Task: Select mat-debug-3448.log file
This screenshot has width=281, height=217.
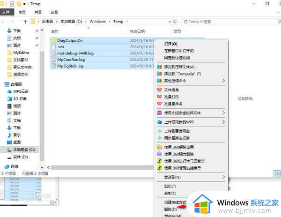Action: (x=75, y=53)
